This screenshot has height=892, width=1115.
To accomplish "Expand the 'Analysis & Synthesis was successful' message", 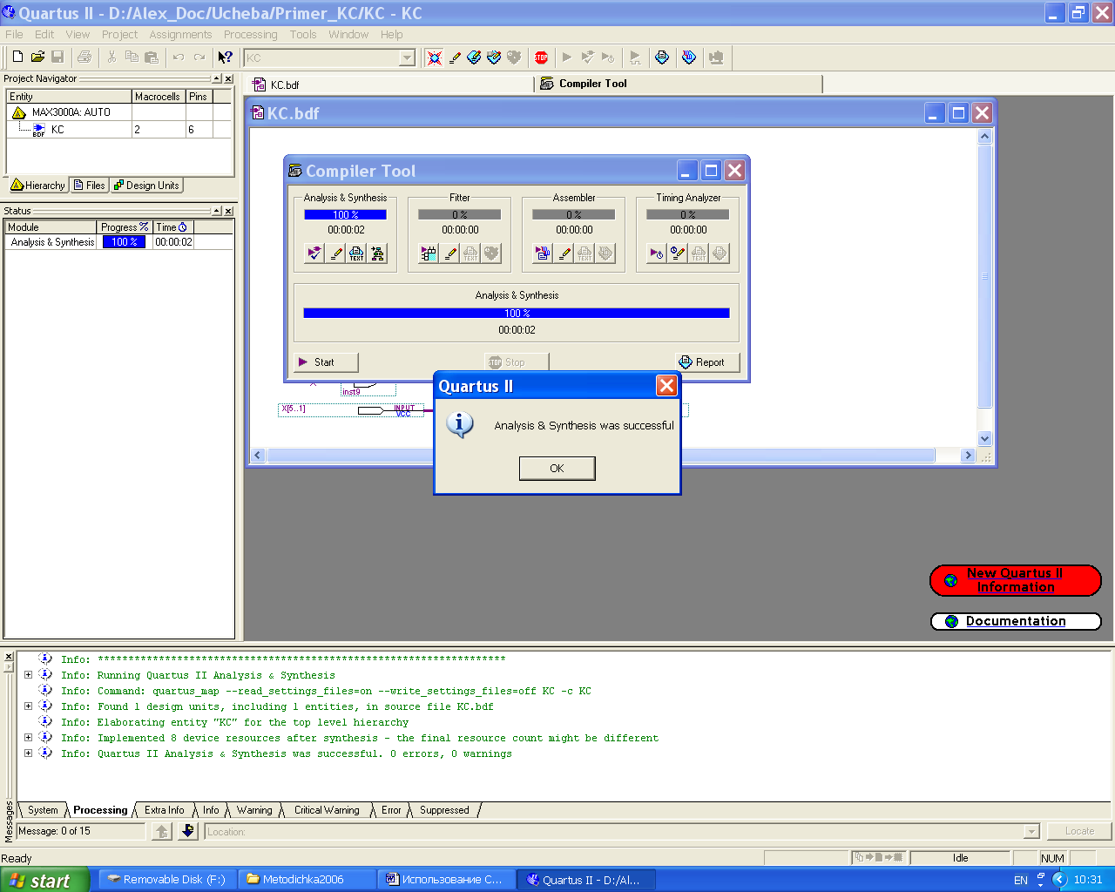I will click(28, 753).
